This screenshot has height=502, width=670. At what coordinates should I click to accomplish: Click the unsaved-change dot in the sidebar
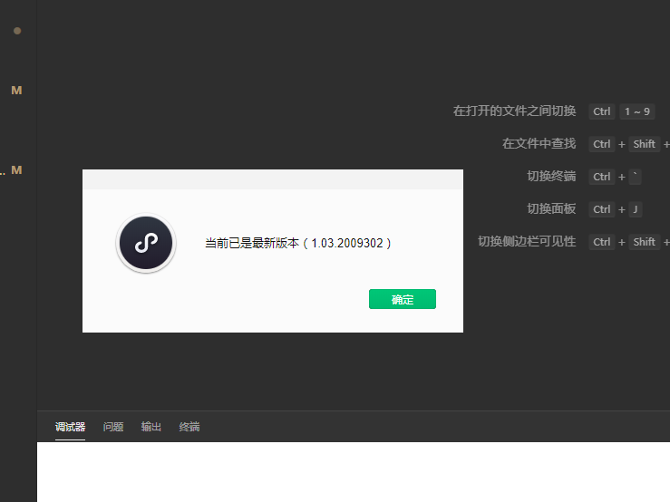pyautogui.click(x=17, y=31)
